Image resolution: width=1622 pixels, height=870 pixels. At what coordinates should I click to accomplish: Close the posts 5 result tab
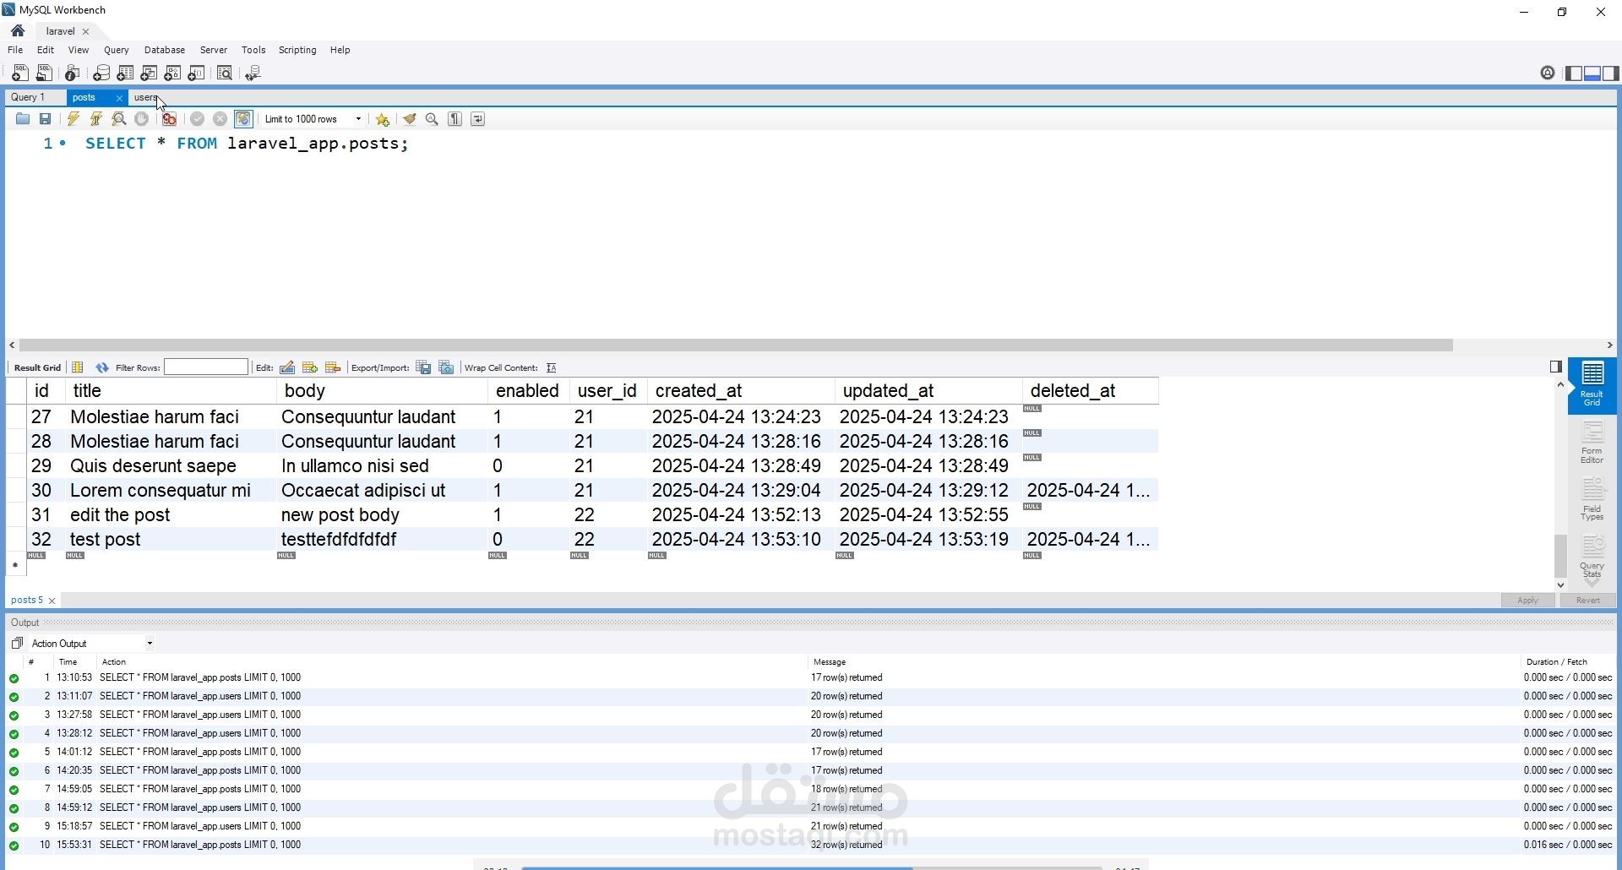(52, 601)
